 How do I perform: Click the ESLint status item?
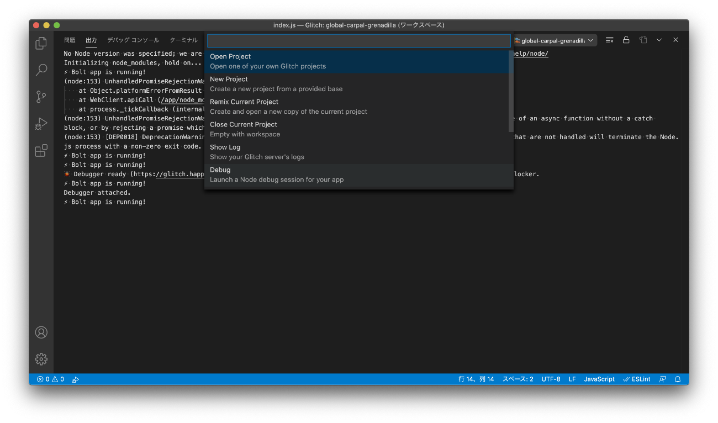point(637,379)
